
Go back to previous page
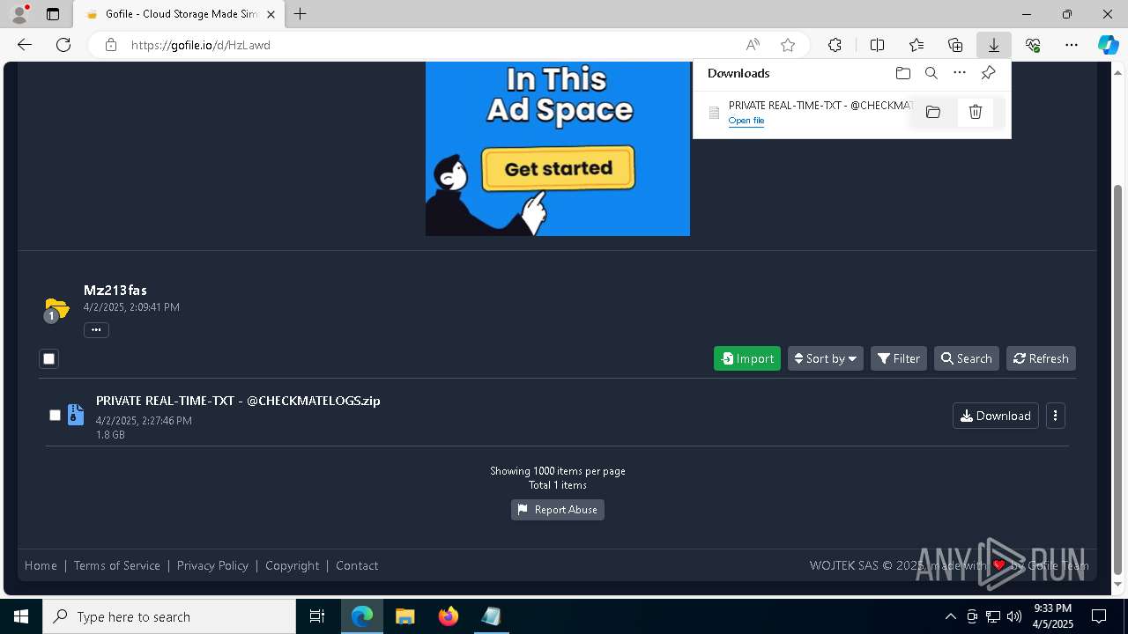click(x=25, y=45)
